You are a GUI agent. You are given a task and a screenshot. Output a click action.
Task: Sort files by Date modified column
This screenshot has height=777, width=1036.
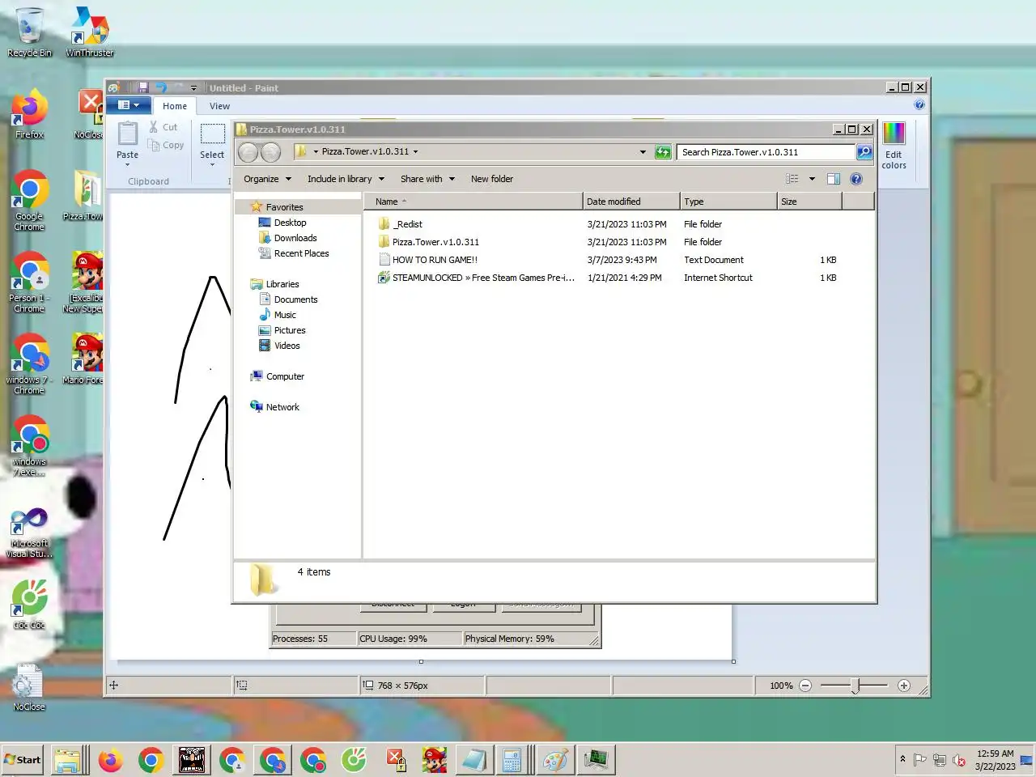(631, 202)
